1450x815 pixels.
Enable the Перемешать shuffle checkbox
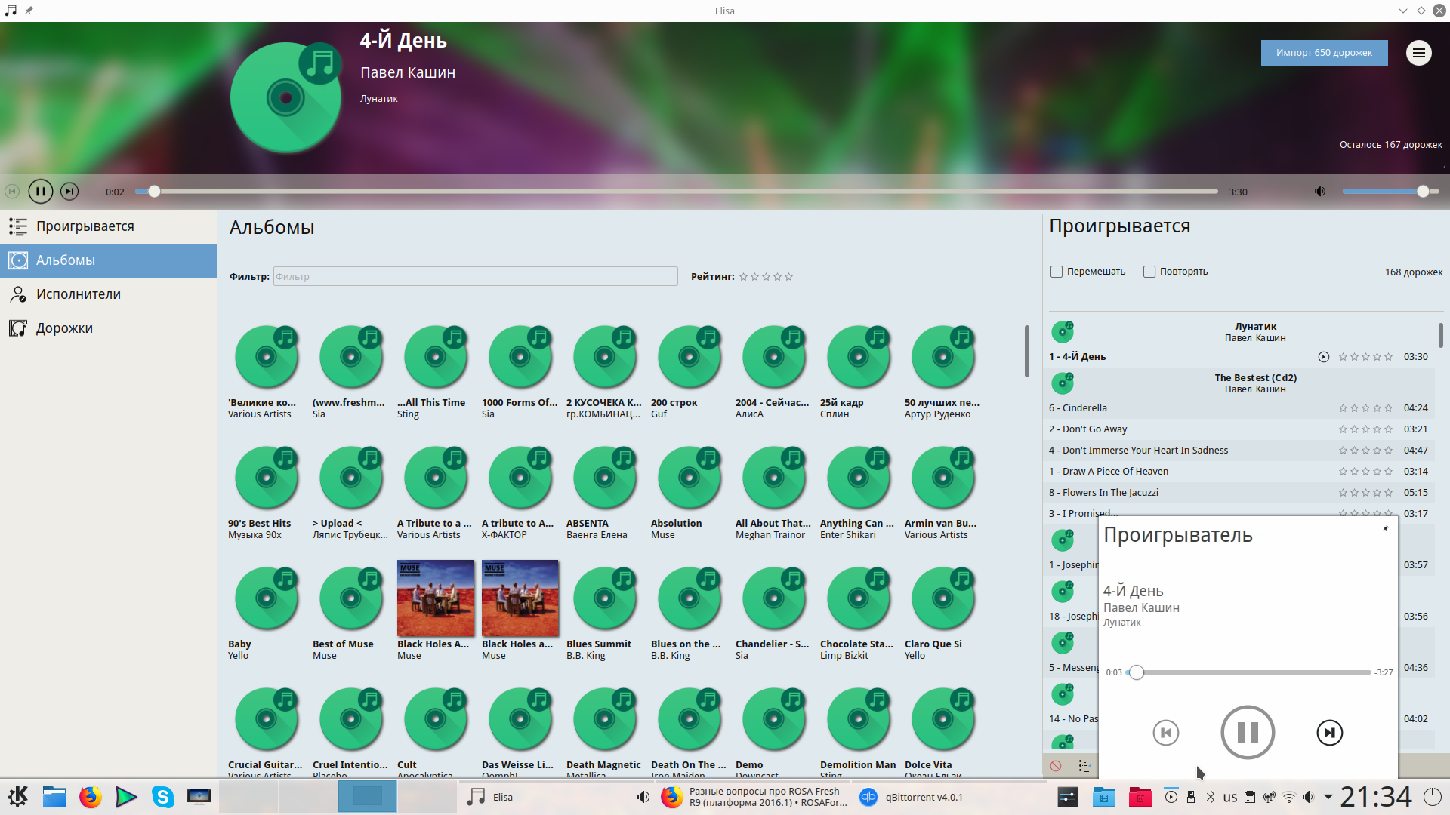coord(1057,272)
